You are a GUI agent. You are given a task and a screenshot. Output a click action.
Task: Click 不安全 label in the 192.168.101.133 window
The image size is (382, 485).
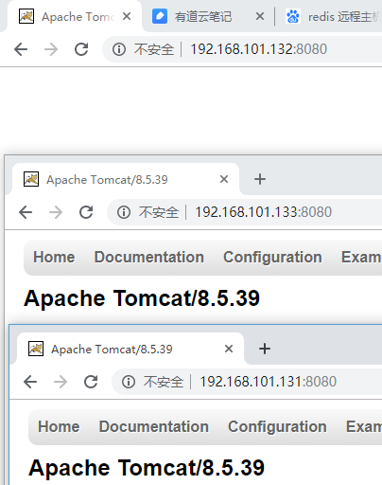[159, 212]
